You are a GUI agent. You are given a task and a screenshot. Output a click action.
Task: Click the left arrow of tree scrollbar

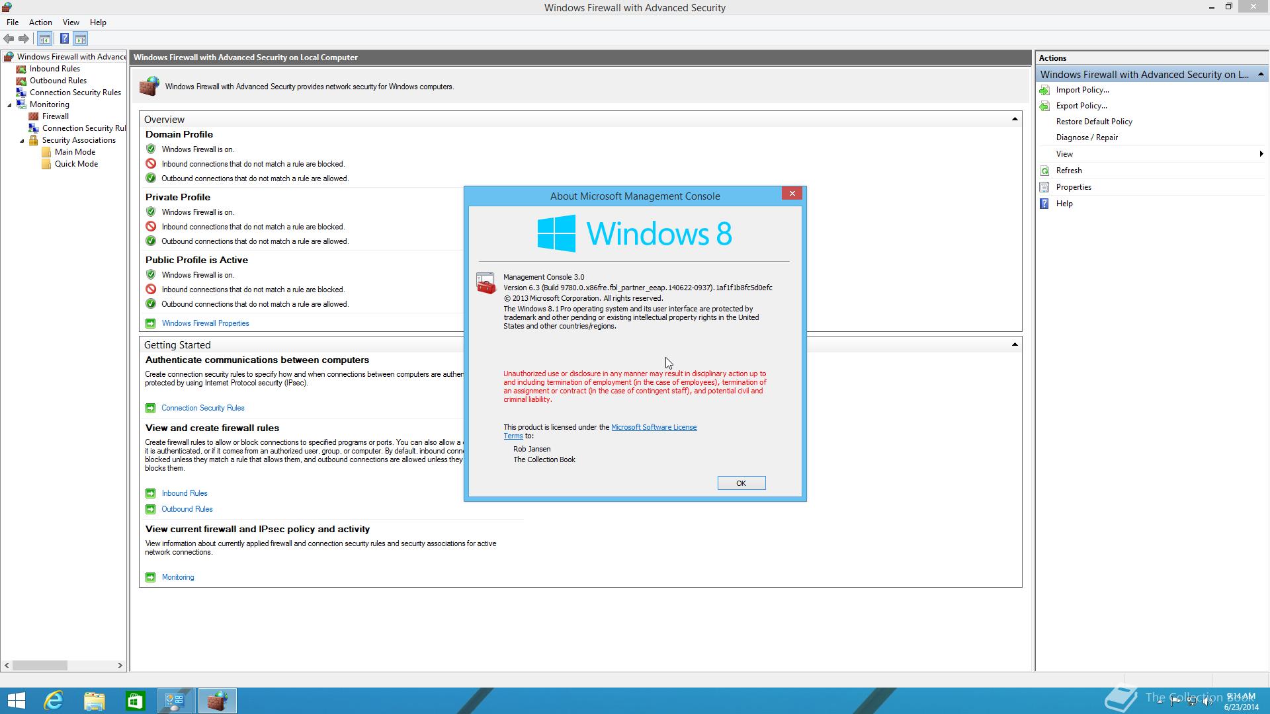coord(7,665)
